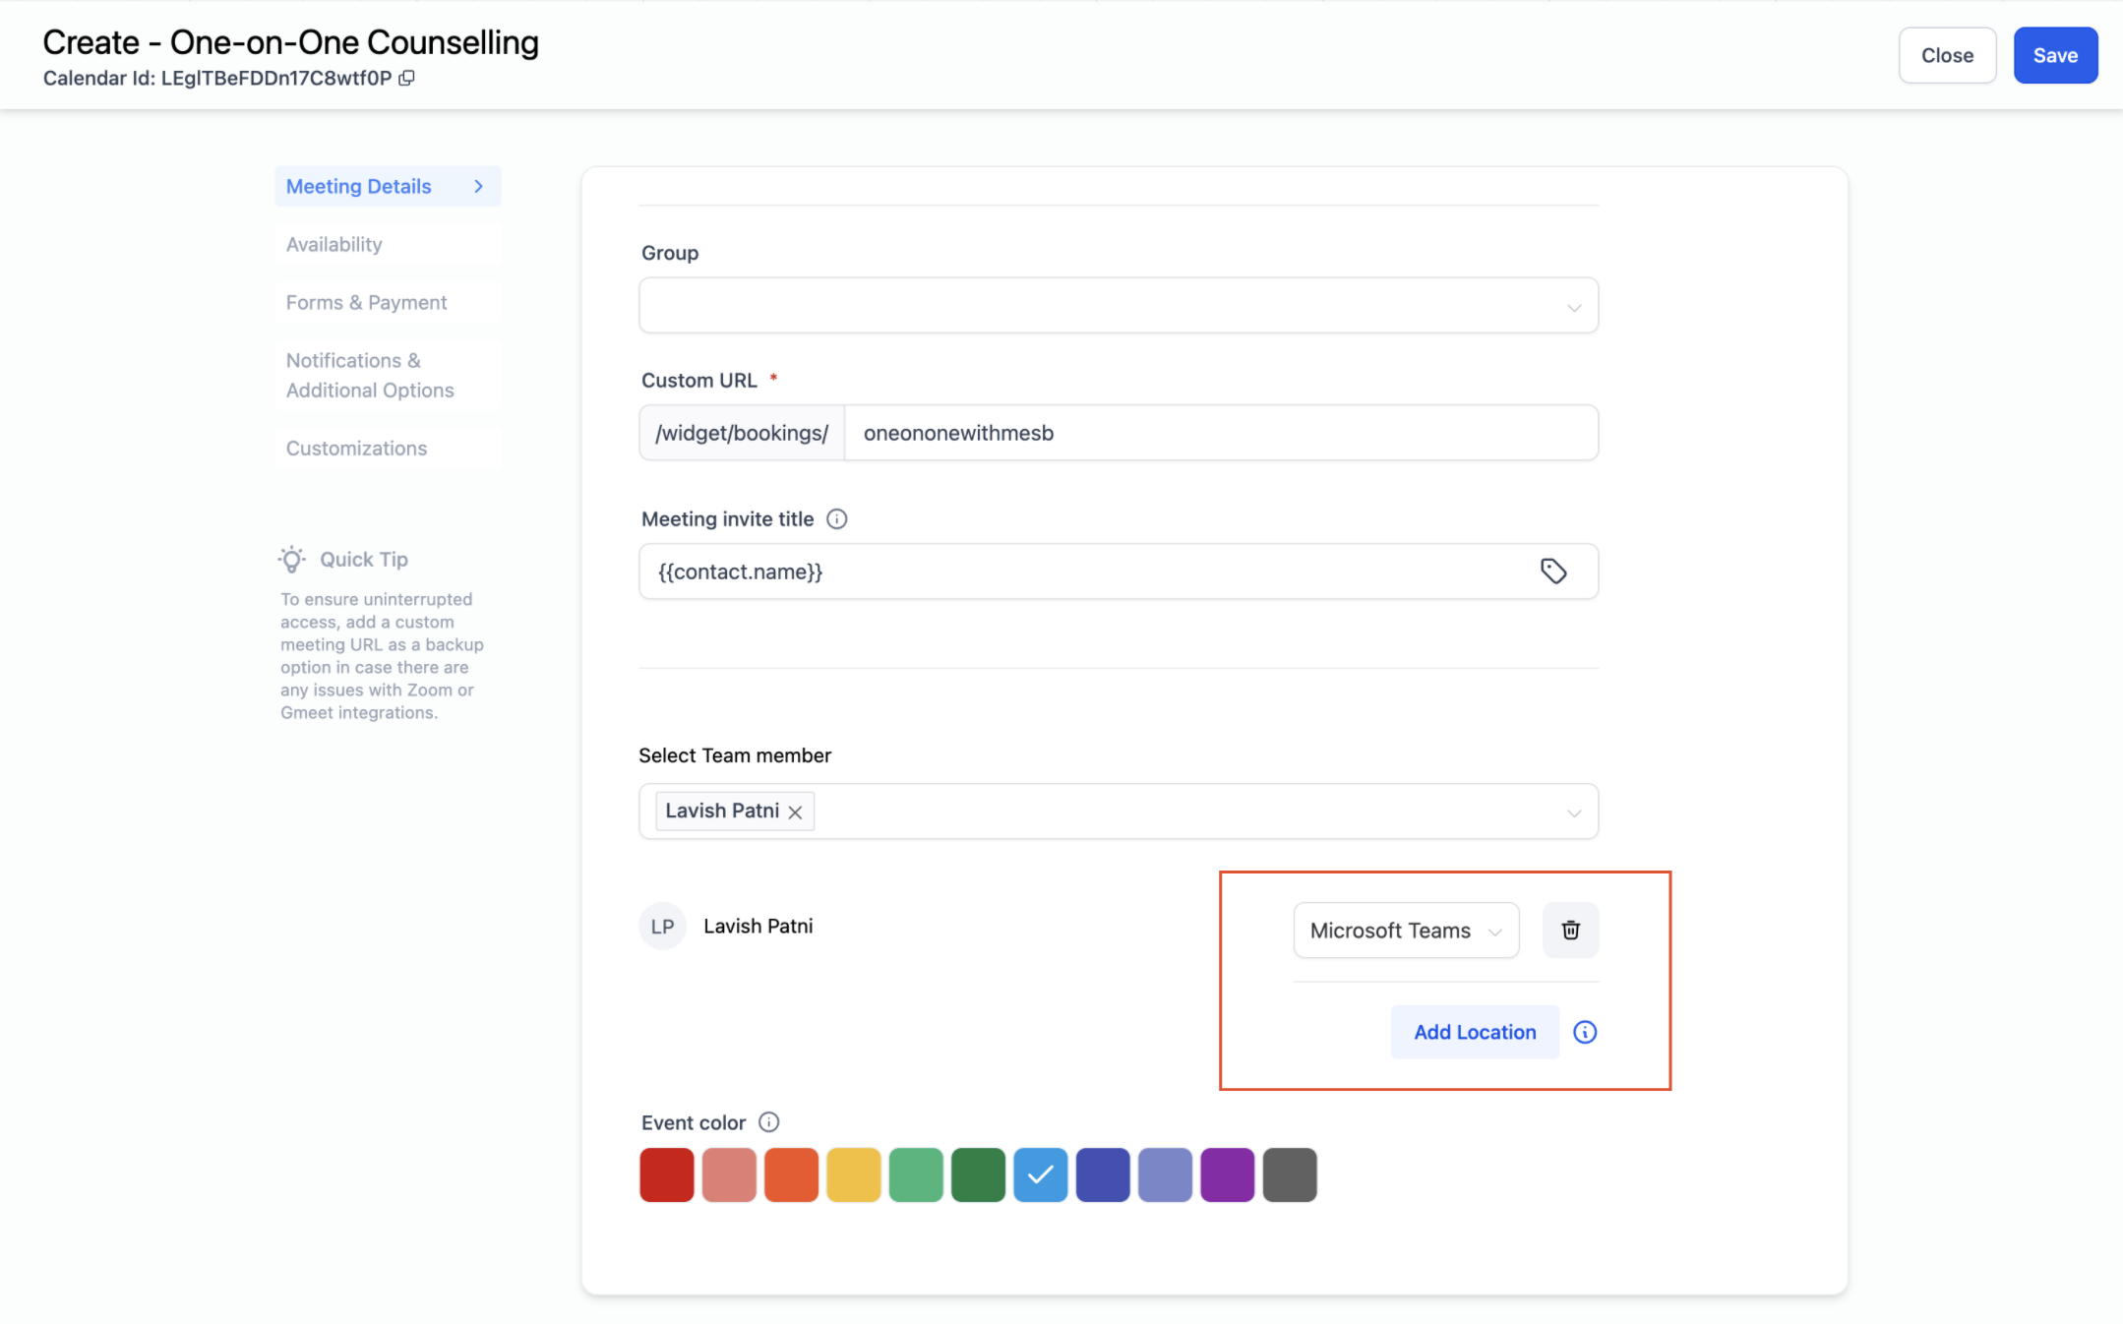Save the calendar settings
The height and width of the screenshot is (1324, 2123).
[2054, 56]
